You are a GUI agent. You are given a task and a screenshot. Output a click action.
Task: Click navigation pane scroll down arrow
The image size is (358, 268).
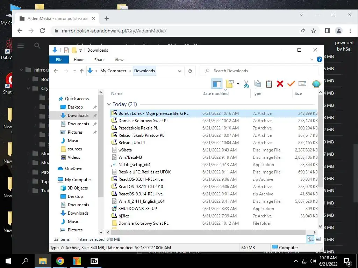coord(101,232)
